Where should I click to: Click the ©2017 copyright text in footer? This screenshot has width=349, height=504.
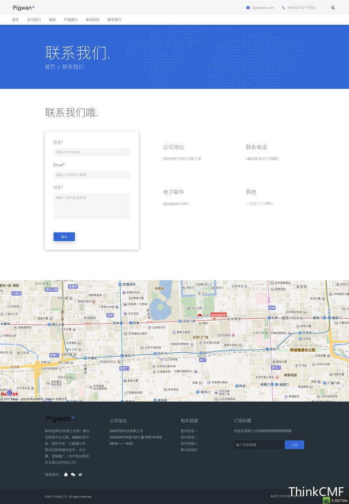pos(68,497)
